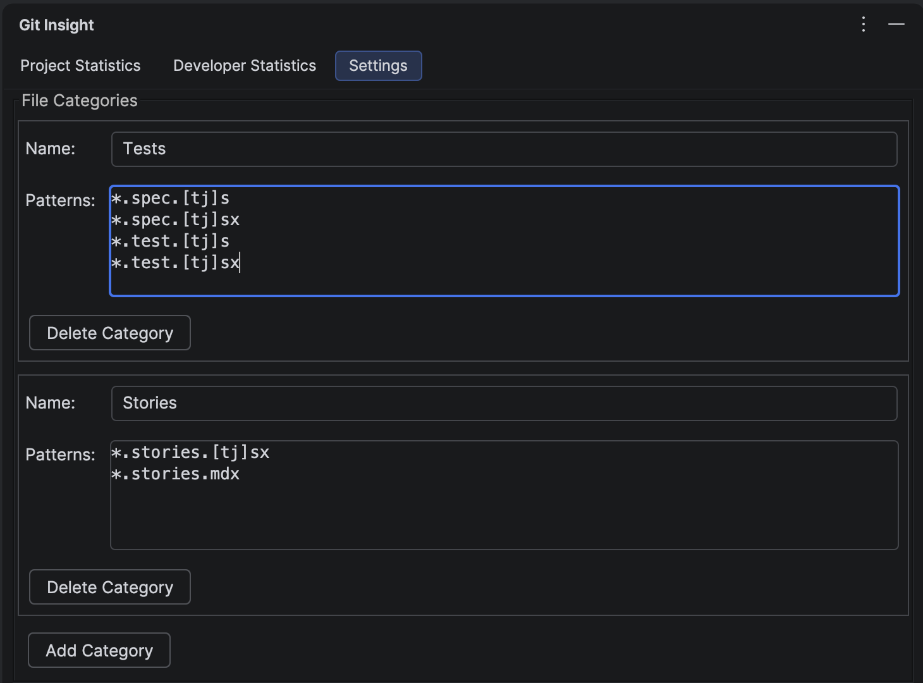Click the Git Insight window title

click(56, 25)
